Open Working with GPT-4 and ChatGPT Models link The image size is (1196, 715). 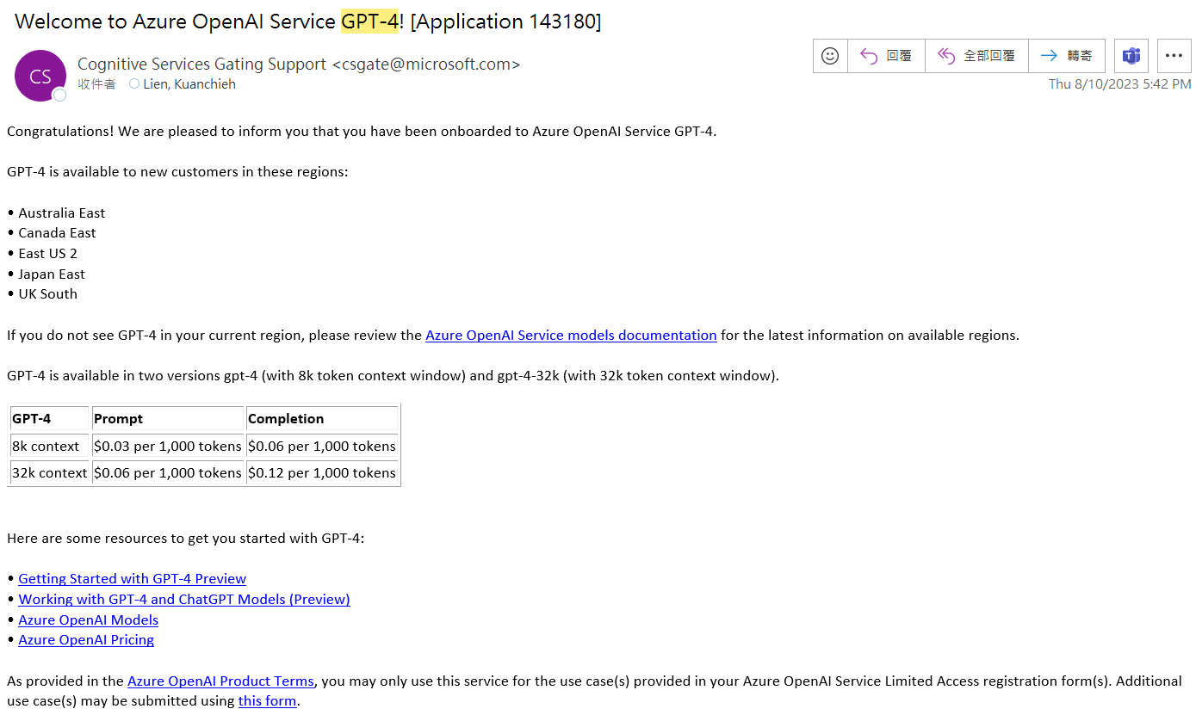point(184,600)
